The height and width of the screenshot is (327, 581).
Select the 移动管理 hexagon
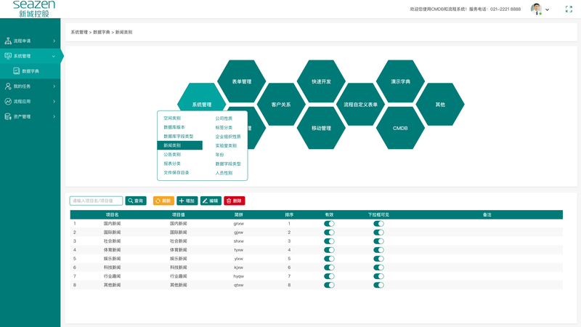coord(321,128)
